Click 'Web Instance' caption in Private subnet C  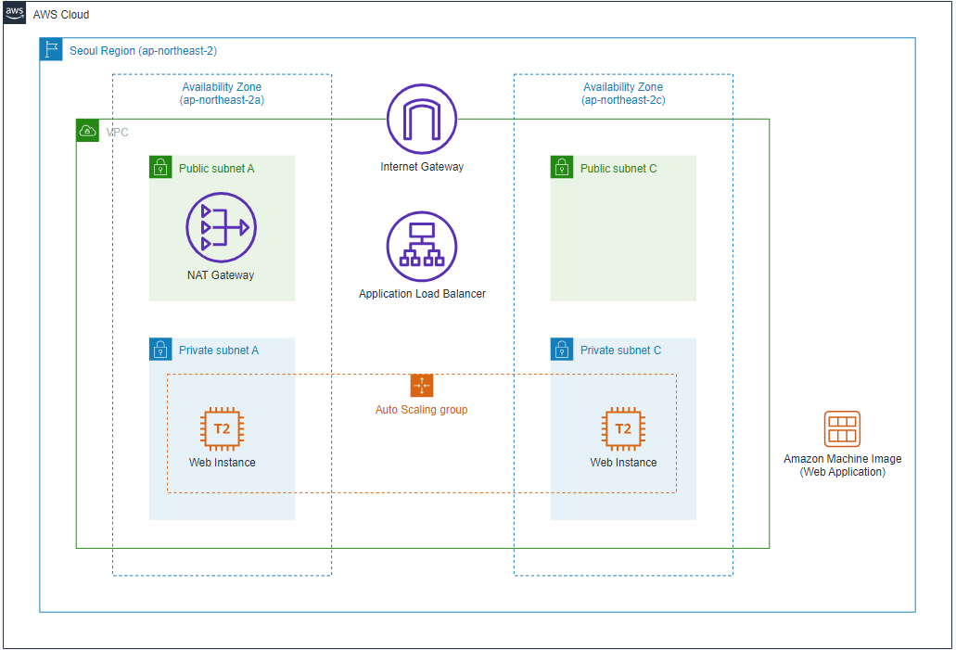point(623,462)
